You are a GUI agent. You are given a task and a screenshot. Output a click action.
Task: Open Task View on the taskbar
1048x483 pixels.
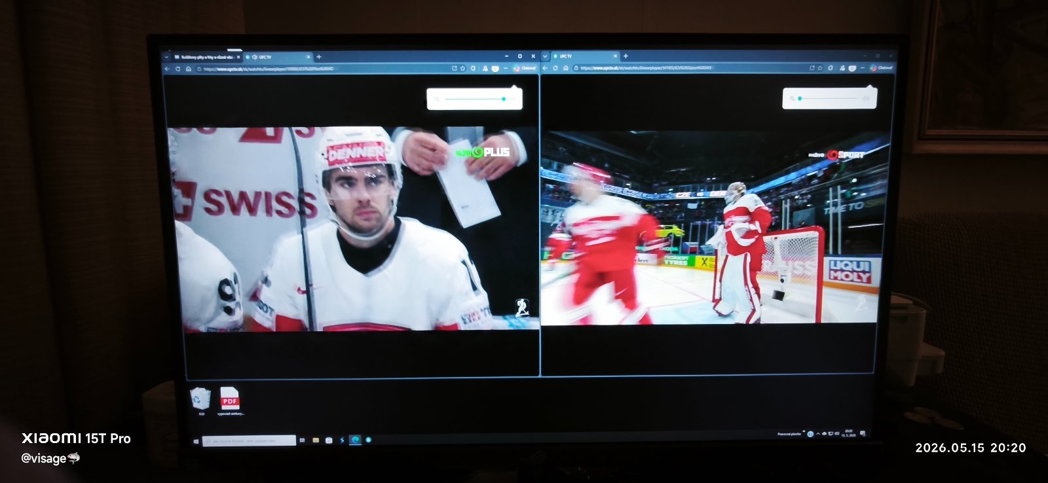[x=303, y=440]
